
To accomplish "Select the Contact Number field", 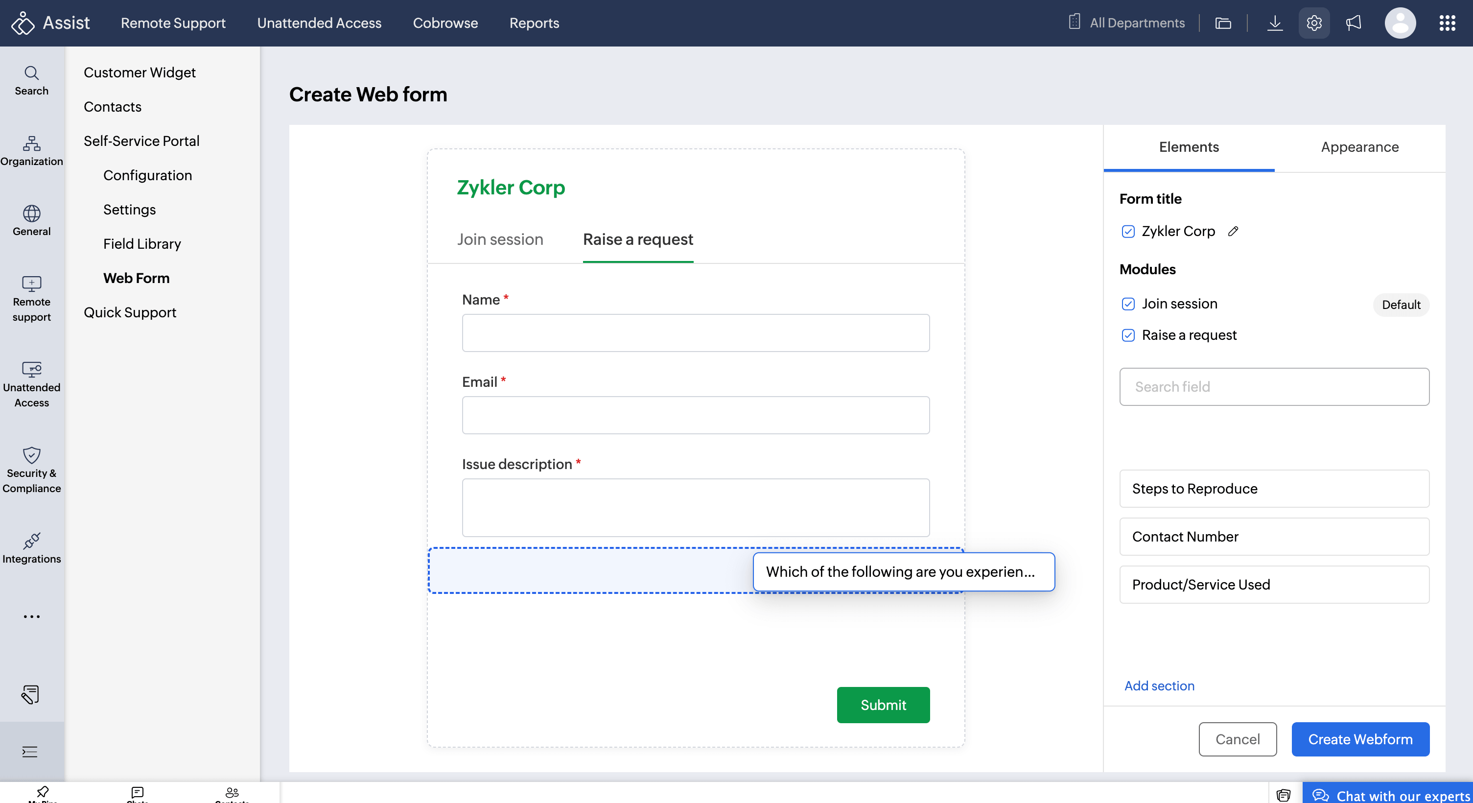I will click(1274, 537).
